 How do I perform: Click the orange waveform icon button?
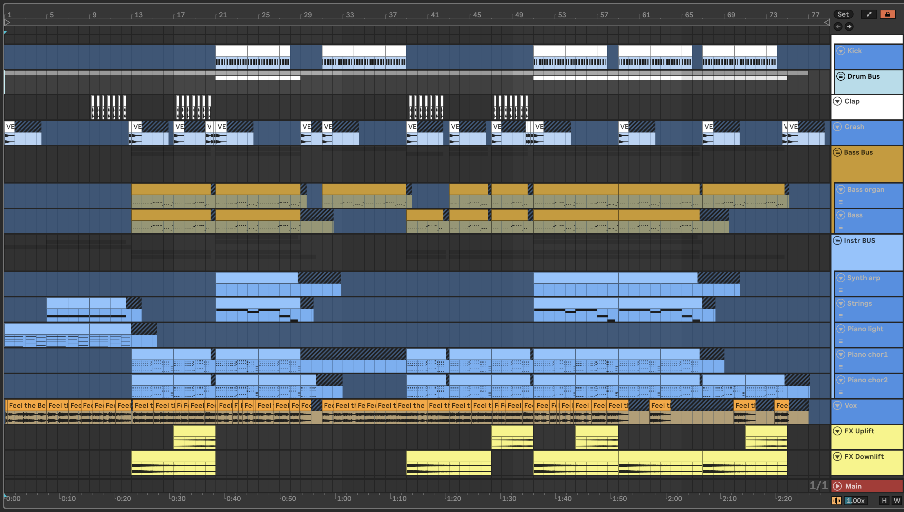[x=836, y=500]
